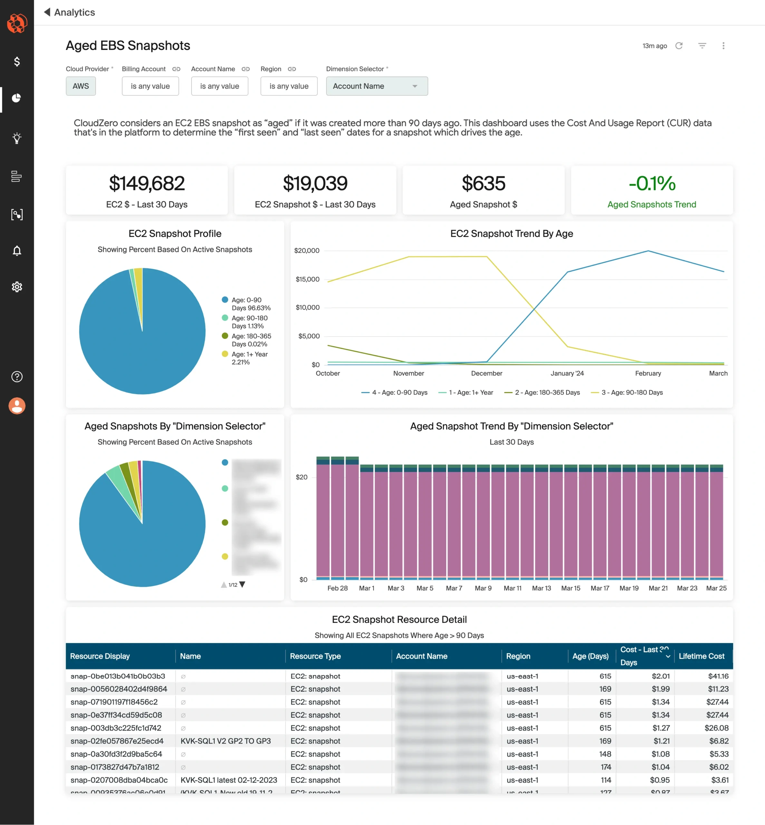Screen dimensions: 765x825
Task: Open Account Name 'is any value' filter
Action: tap(219, 86)
